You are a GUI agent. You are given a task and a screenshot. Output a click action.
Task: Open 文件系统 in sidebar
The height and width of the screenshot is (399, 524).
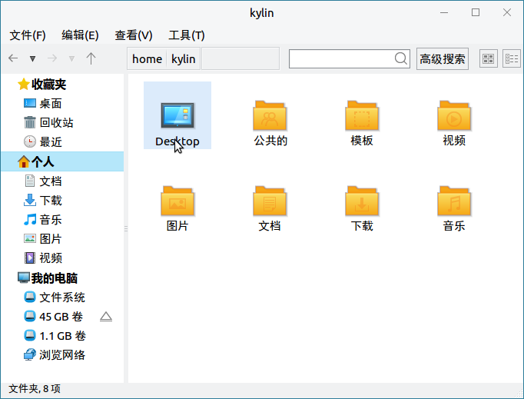pos(54,297)
